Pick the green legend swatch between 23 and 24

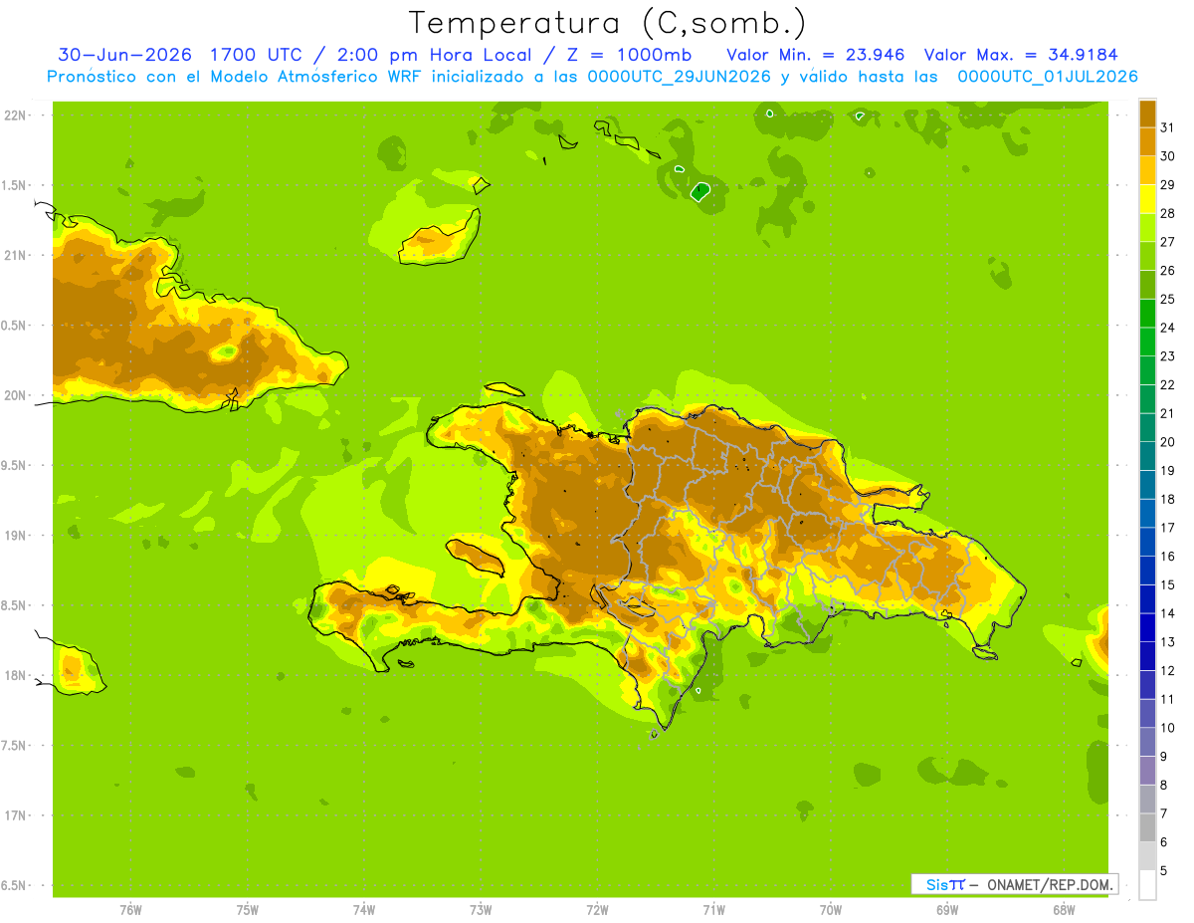pos(1147,342)
